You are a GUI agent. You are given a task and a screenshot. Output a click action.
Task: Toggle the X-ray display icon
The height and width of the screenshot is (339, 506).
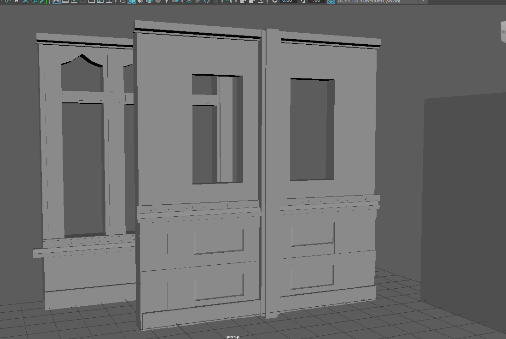click(x=243, y=1)
